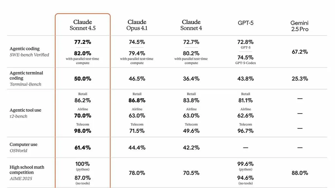Select the Claude Sonnet 4.5 column header
Image resolution: width=335 pixels, height=188 pixels.
[x=83, y=25]
